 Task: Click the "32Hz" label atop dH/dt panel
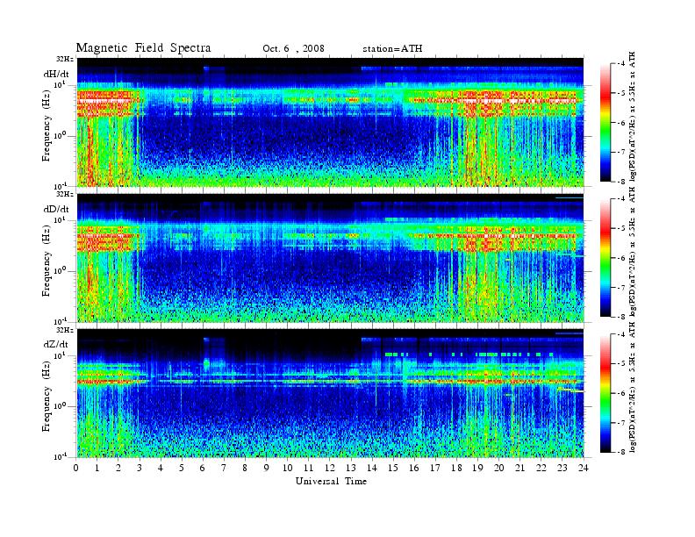tap(65, 59)
